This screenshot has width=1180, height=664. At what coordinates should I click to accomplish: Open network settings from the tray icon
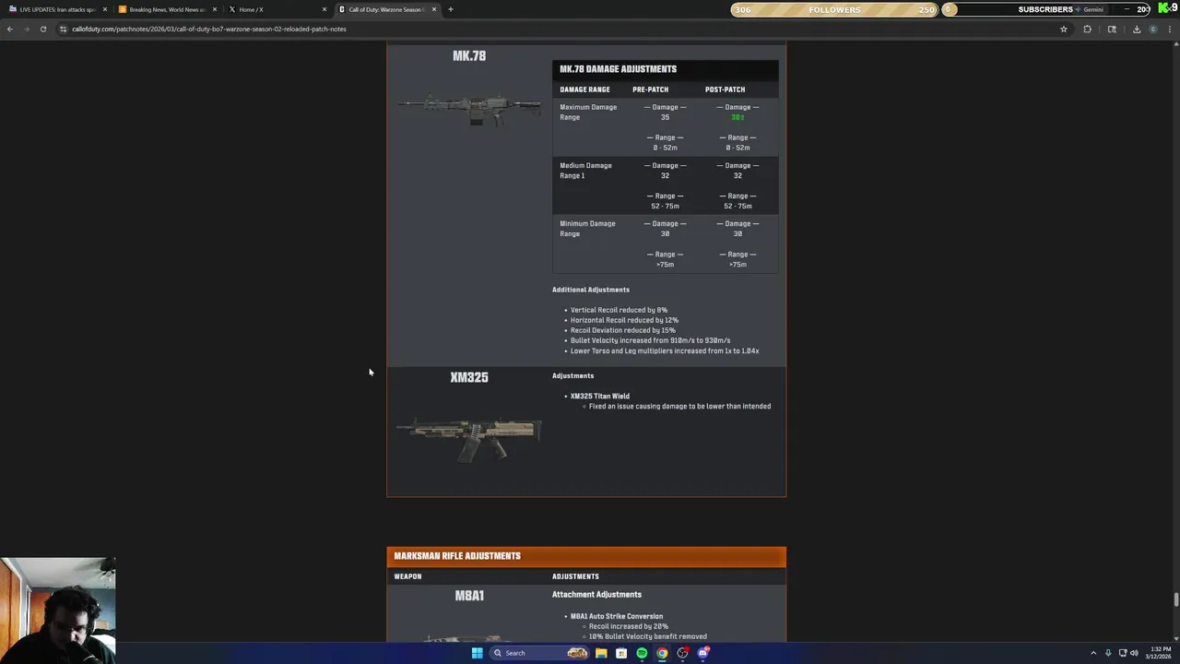[1122, 653]
